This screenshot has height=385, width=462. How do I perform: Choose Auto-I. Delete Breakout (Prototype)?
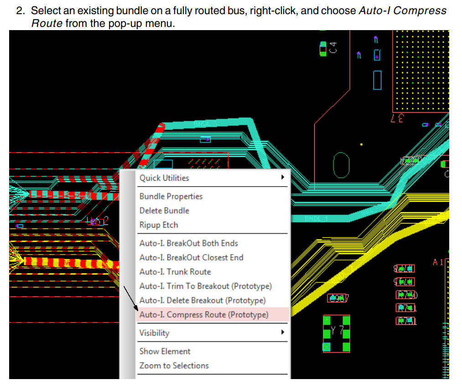point(213,300)
